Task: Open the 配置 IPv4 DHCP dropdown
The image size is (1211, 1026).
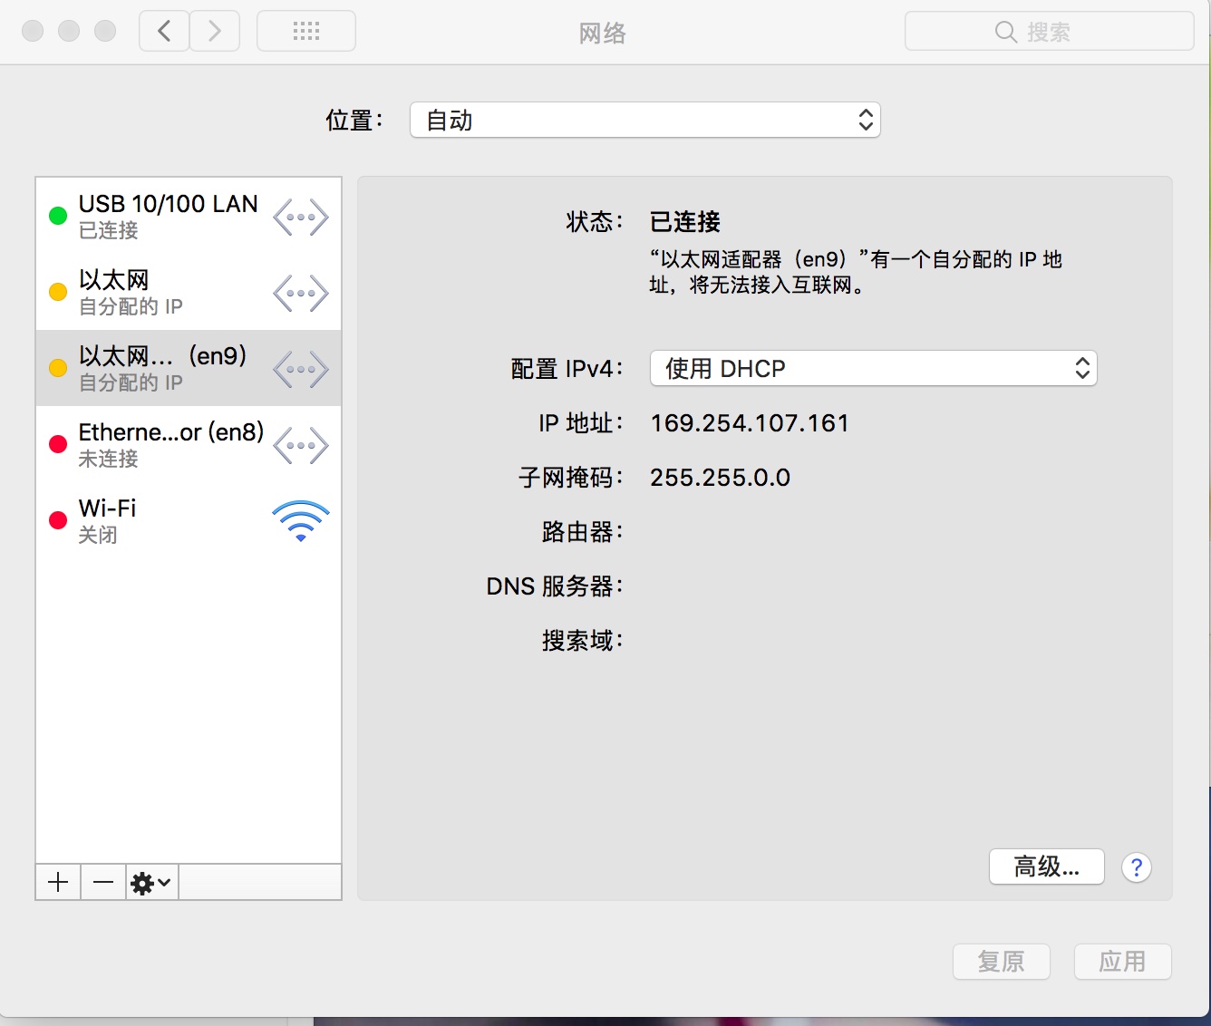Action: coord(874,368)
